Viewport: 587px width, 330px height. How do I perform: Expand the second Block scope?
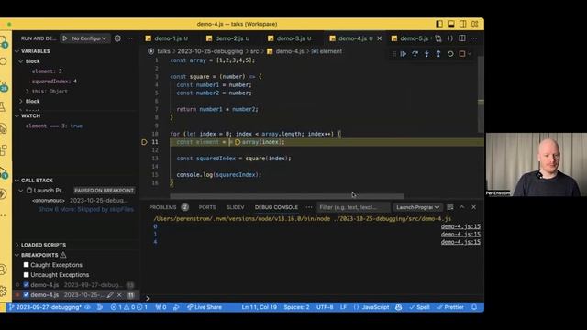coord(21,101)
